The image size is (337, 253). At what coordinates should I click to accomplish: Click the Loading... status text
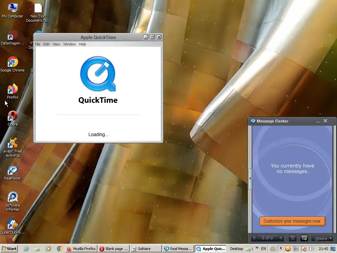tap(98, 134)
